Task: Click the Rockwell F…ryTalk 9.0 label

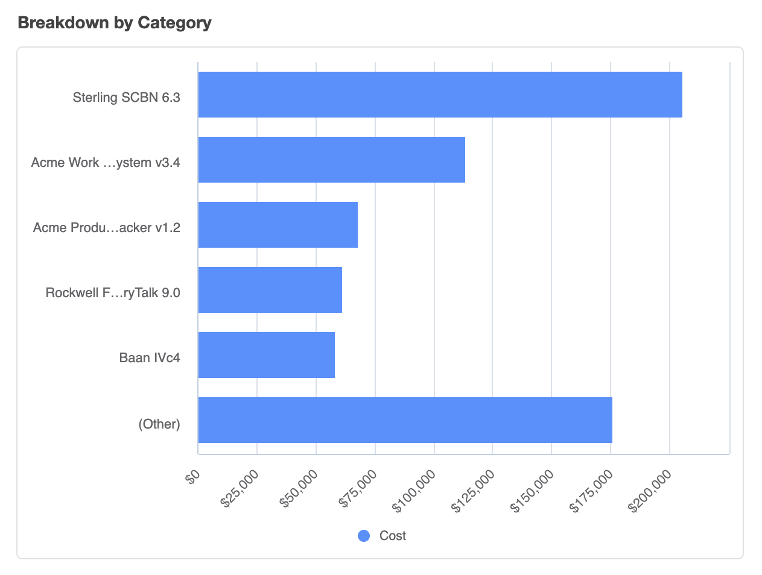Action: pyautogui.click(x=113, y=293)
